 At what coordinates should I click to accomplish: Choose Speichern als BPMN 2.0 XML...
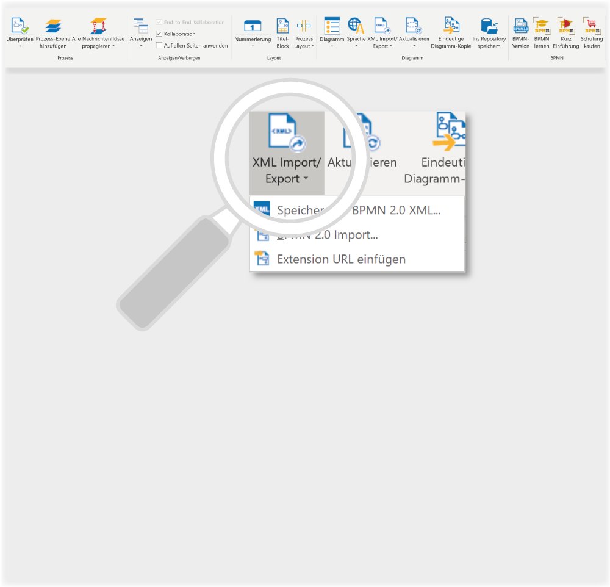point(357,210)
